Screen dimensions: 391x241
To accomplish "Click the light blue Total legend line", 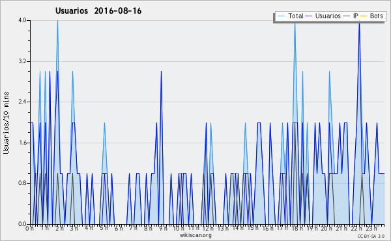I will (281, 16).
